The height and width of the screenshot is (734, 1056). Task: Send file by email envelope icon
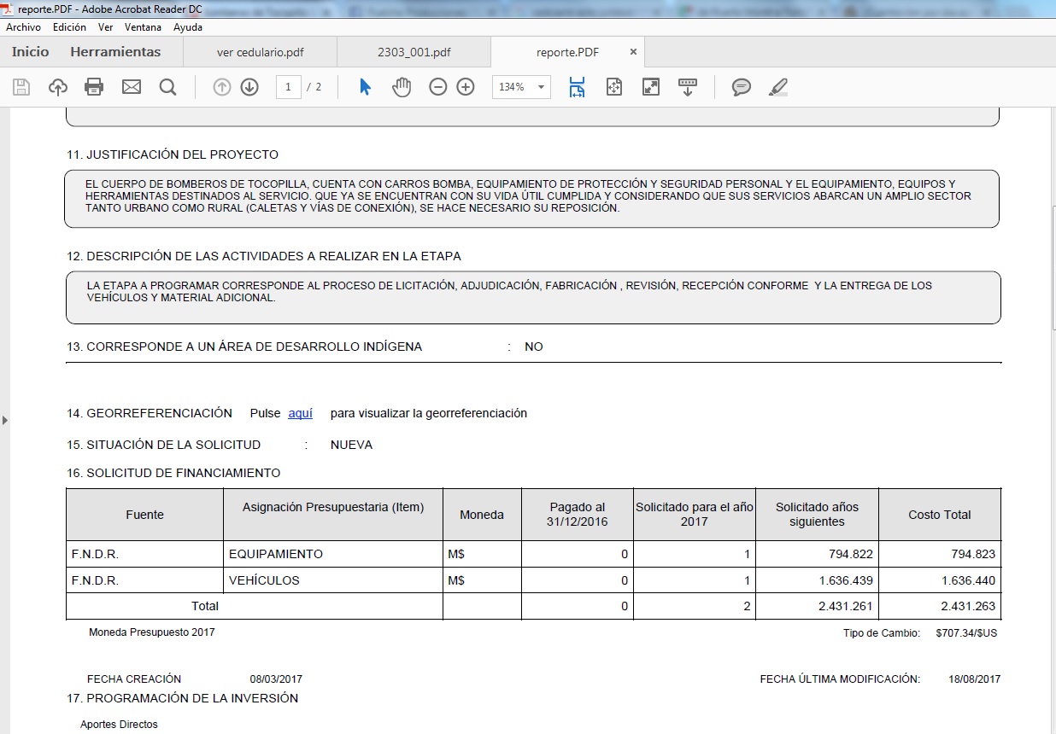[x=131, y=87]
